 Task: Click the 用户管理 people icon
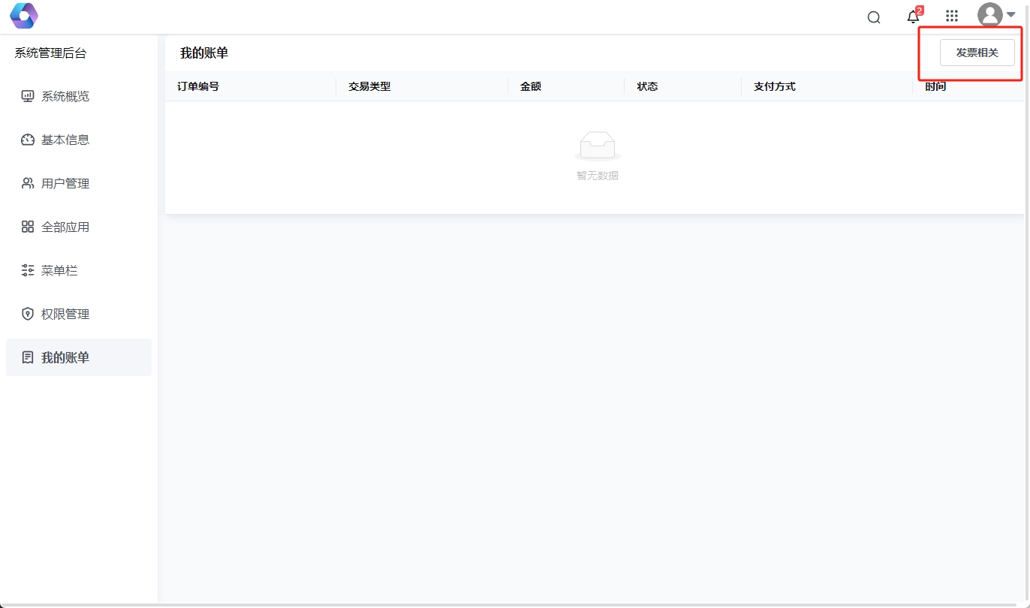28,183
